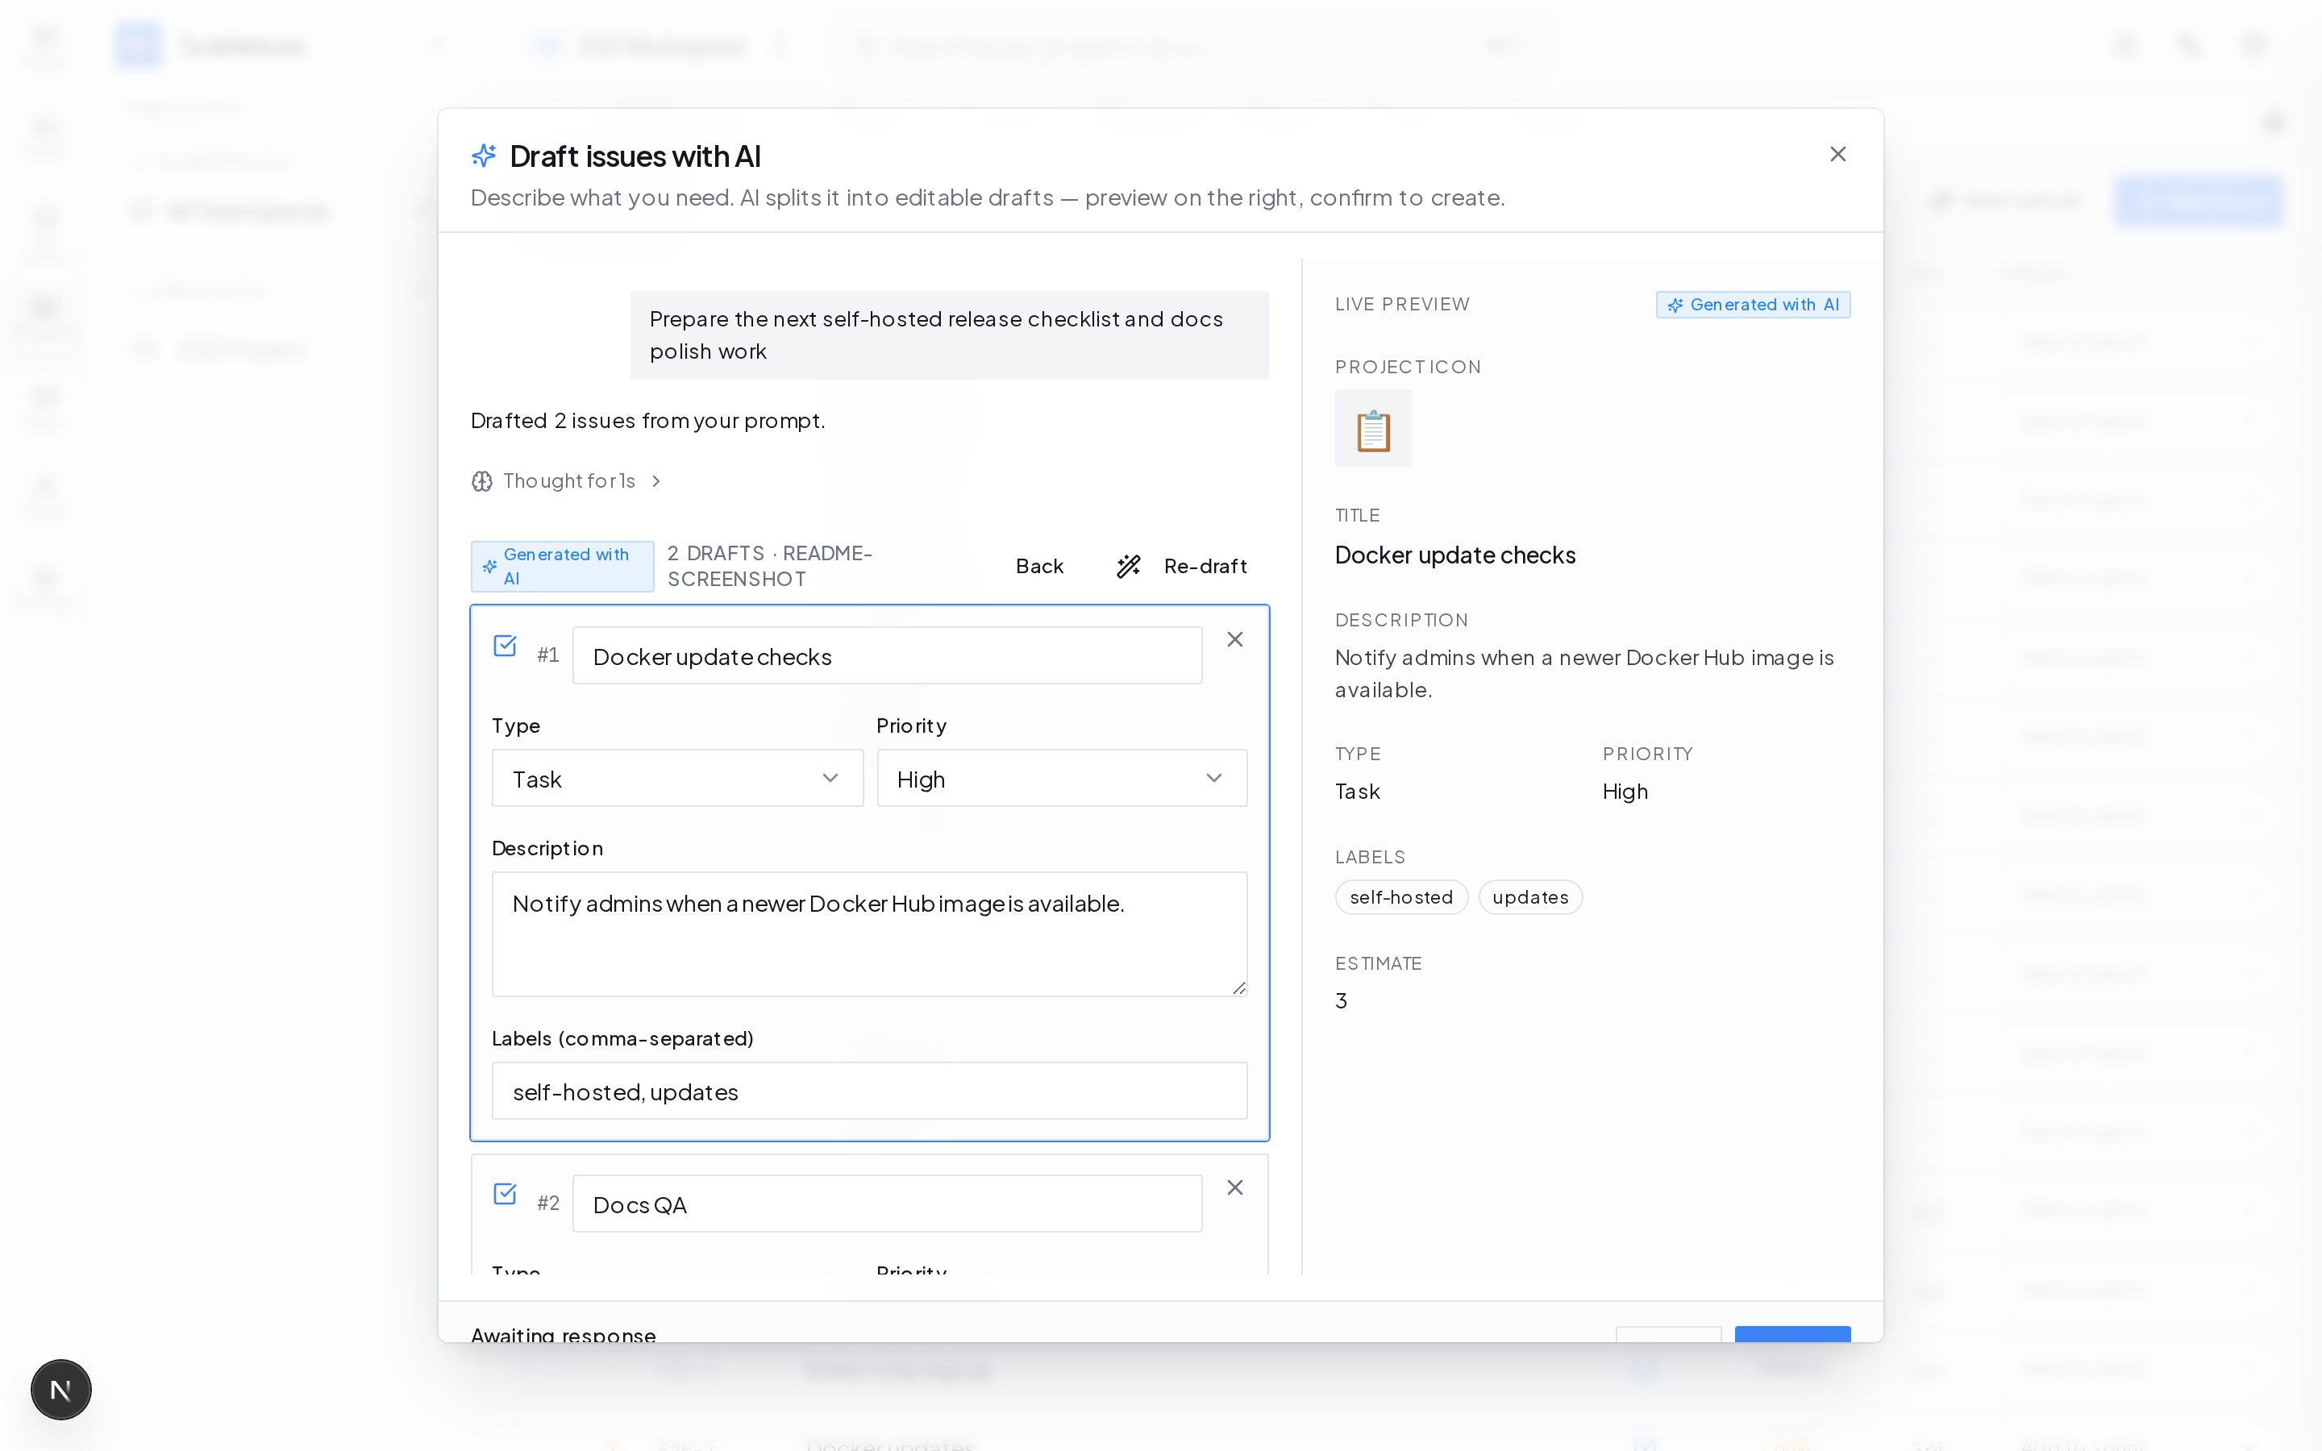This screenshot has height=1451, width=2322.
Task: Click the preview title 'Docker update checks'
Action: tap(1454, 555)
